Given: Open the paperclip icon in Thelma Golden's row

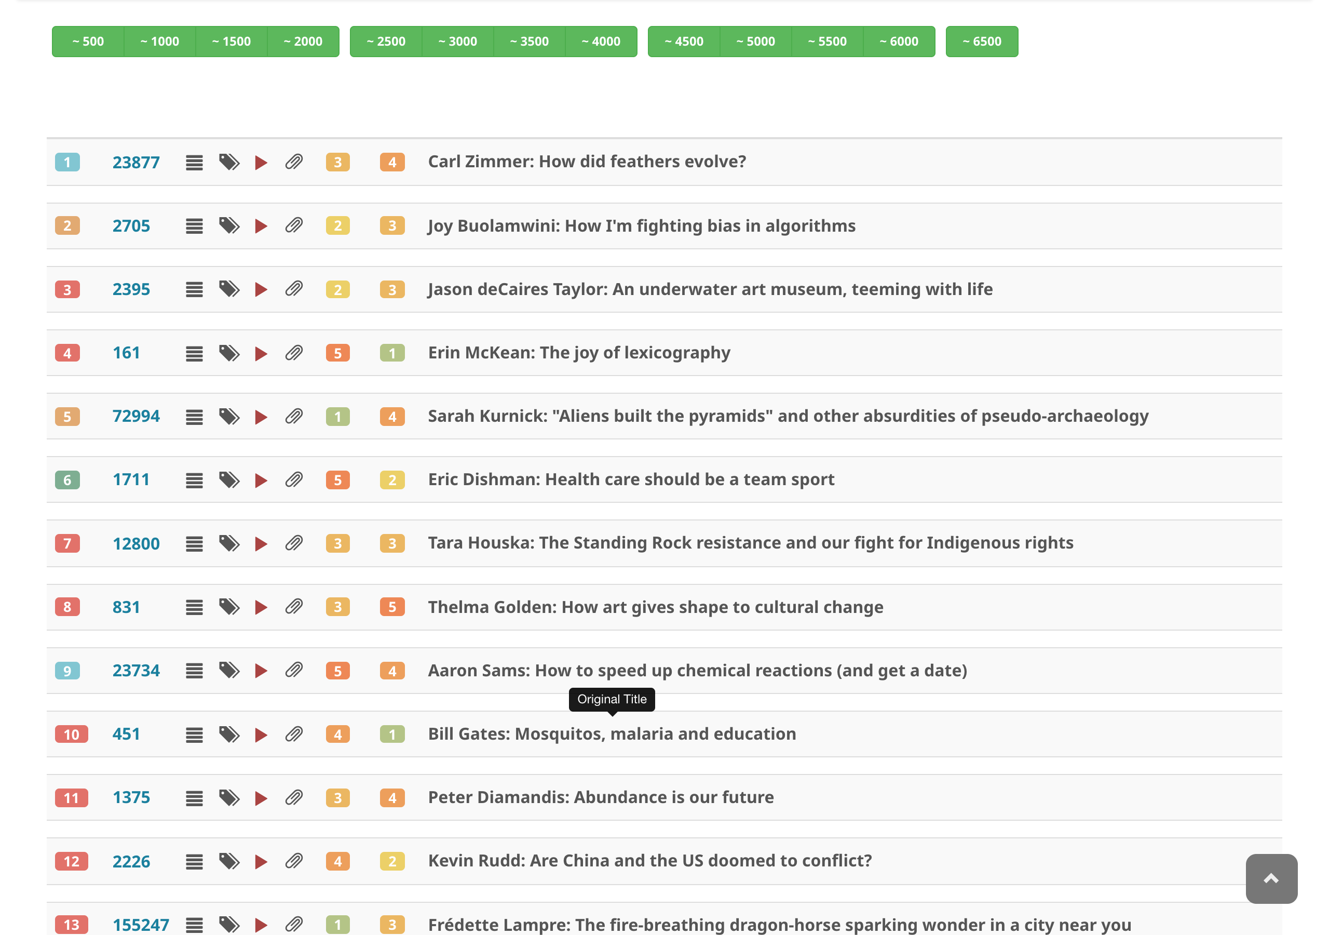Looking at the screenshot, I should pyautogui.click(x=294, y=607).
